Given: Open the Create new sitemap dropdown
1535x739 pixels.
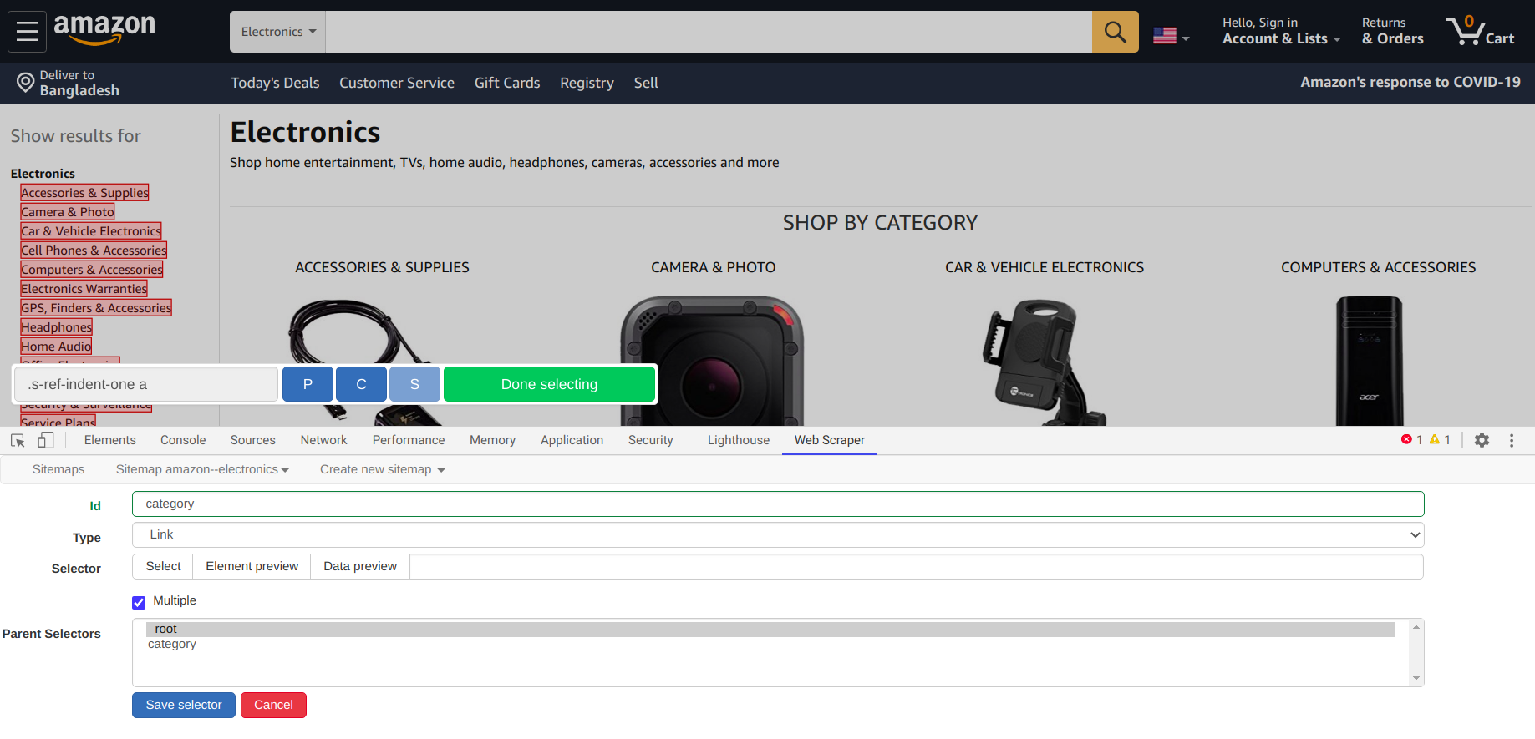Looking at the screenshot, I should [x=382, y=469].
